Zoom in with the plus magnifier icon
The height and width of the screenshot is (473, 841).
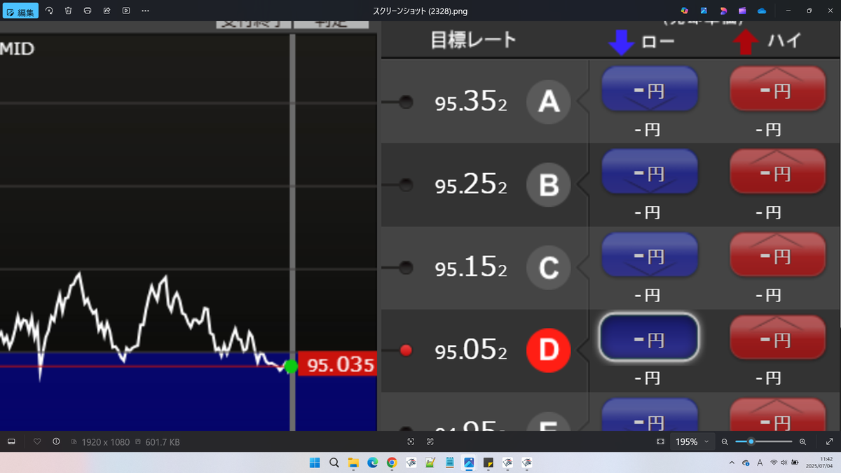(802, 441)
